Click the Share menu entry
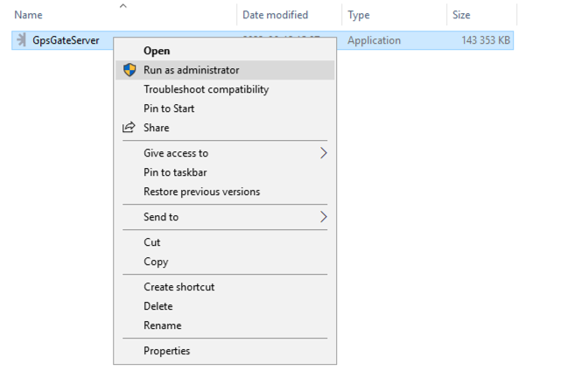The height and width of the screenshot is (371, 575). pos(225,128)
